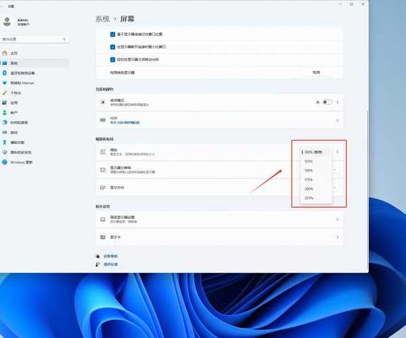Toggle 在显示器断开连接时最小化窗口 checkbox
Image resolution: width=406 pixels, height=338 pixels.
tap(112, 47)
